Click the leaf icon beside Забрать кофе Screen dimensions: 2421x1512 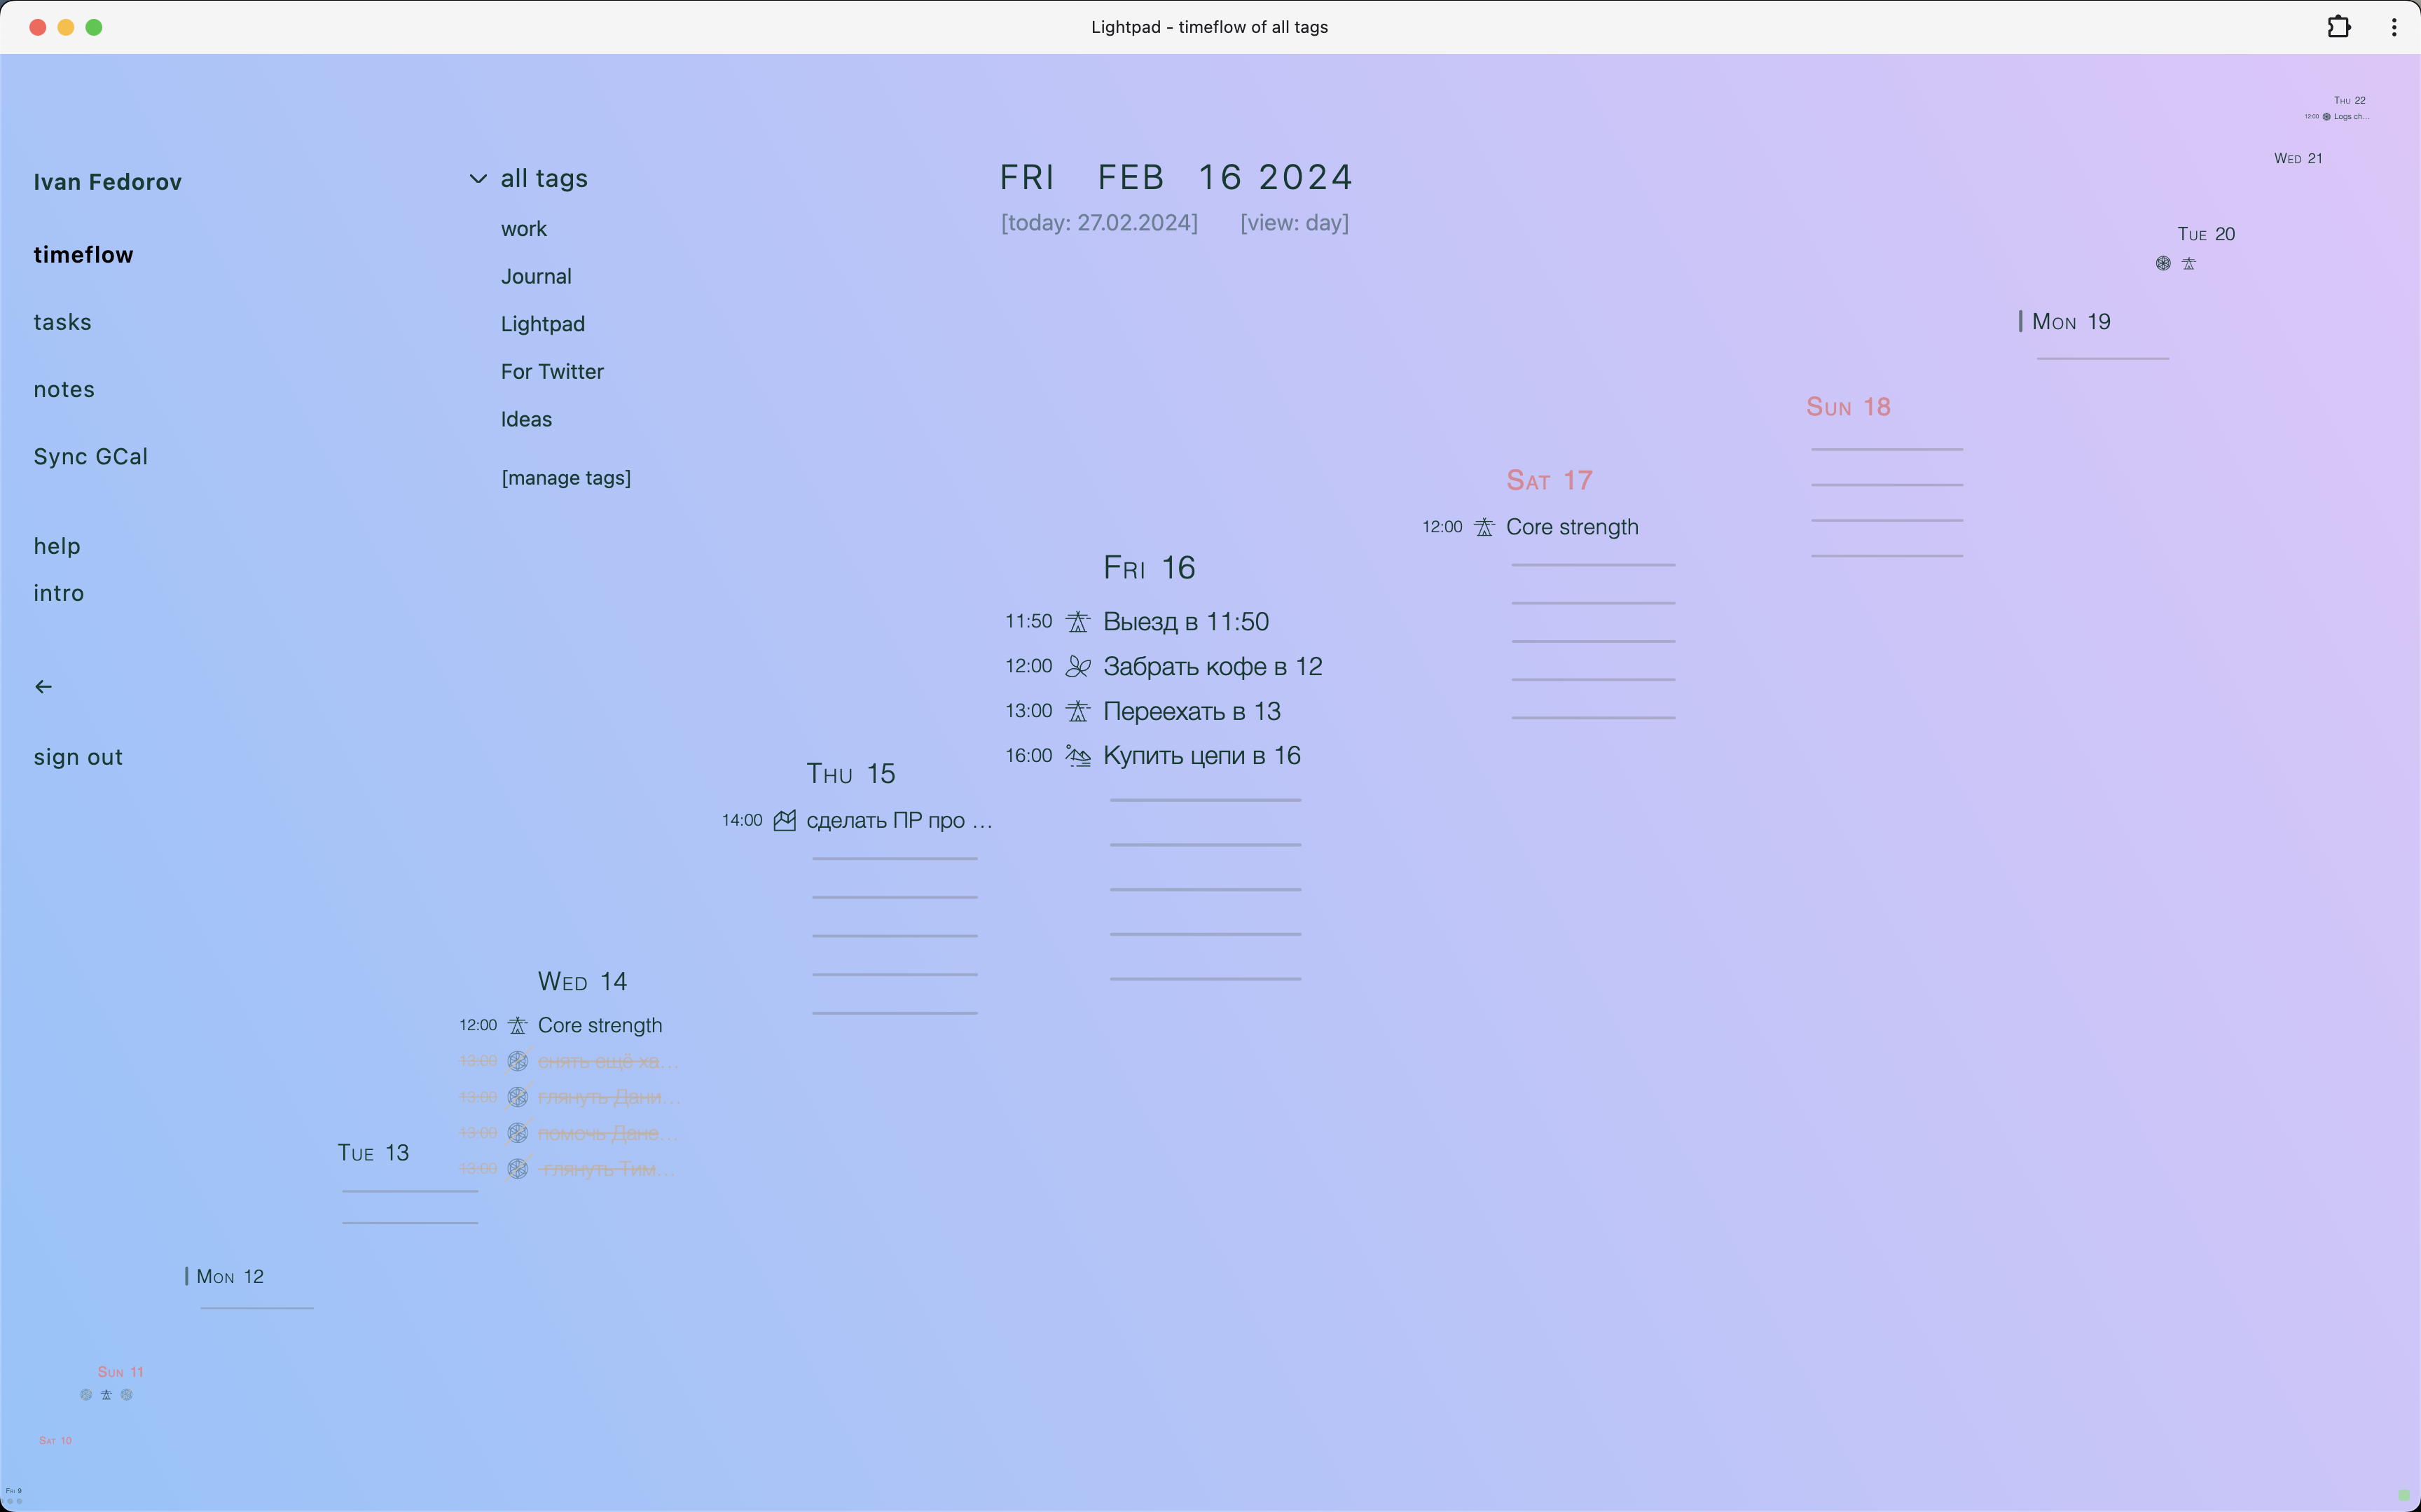click(1077, 666)
